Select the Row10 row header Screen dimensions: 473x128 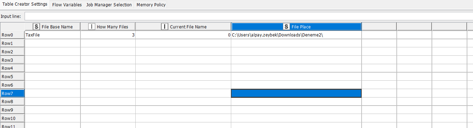[x=12, y=118]
